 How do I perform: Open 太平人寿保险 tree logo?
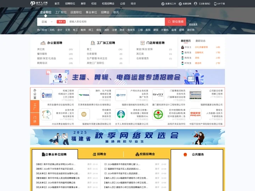pyautogui.click(x=121, y=114)
